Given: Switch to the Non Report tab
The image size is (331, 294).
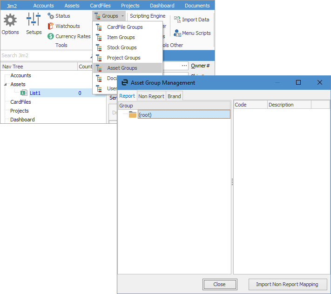Looking at the screenshot, I should point(151,96).
